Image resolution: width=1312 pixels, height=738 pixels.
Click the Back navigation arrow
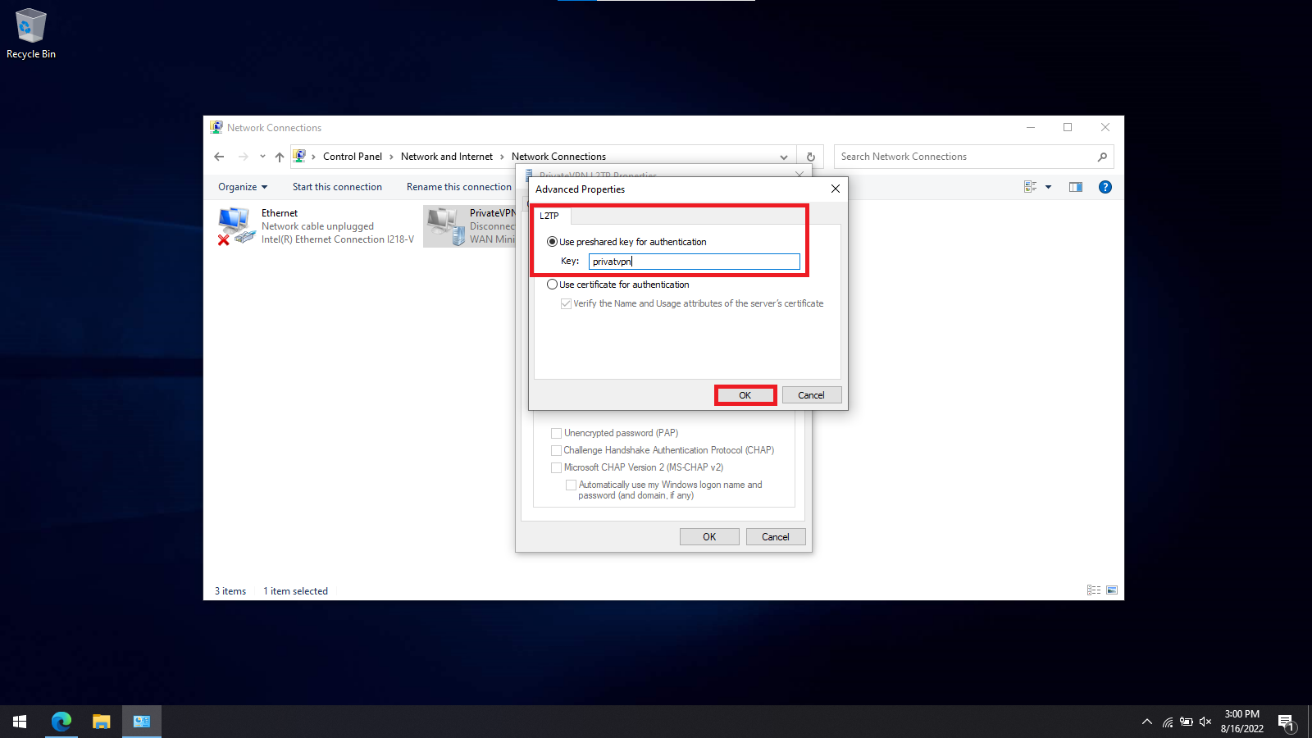click(x=219, y=157)
